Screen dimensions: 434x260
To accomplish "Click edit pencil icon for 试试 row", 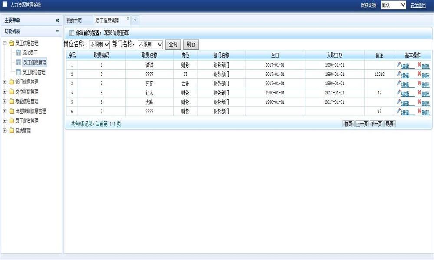I will click(398, 65).
